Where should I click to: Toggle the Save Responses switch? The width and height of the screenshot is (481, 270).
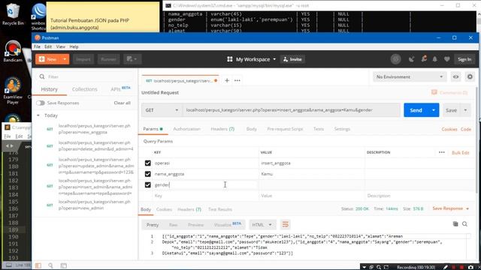(41, 103)
